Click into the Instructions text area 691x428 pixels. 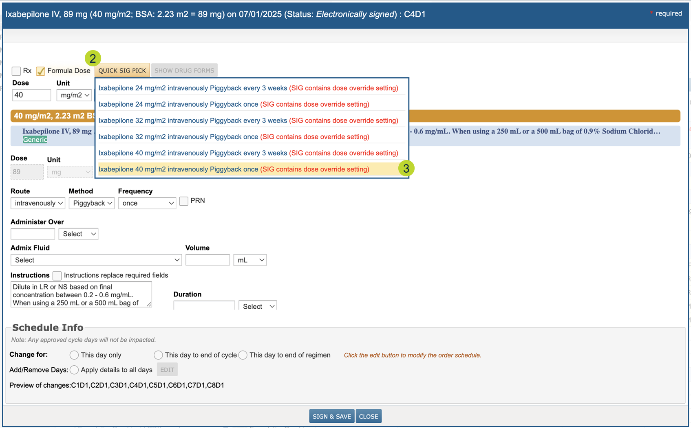81,294
